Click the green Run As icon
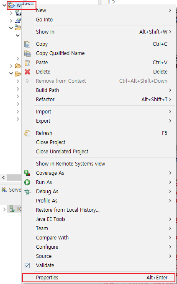 pos(27,182)
